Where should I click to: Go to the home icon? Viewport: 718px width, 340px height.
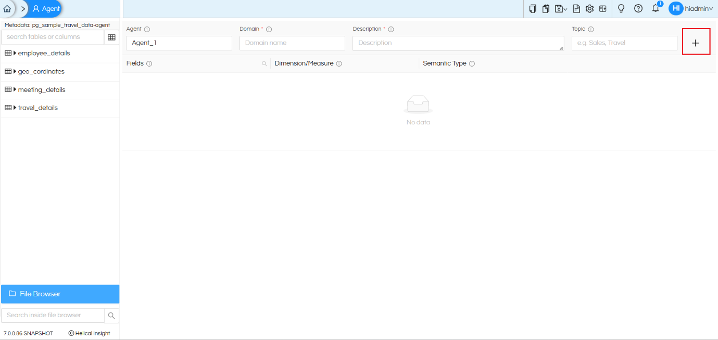[x=7, y=9]
